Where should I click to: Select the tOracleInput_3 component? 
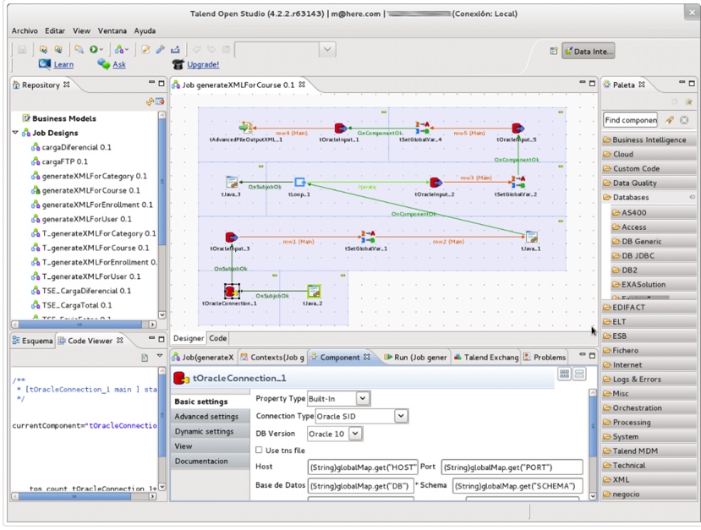231,237
